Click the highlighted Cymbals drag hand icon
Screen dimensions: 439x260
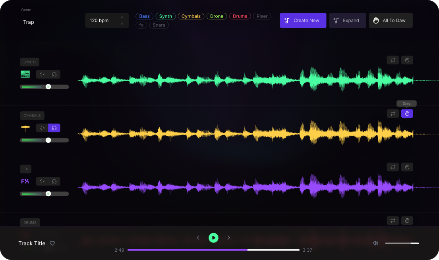pyautogui.click(x=407, y=114)
